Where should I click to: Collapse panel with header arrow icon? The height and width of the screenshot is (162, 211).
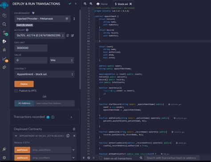pos(76,4)
